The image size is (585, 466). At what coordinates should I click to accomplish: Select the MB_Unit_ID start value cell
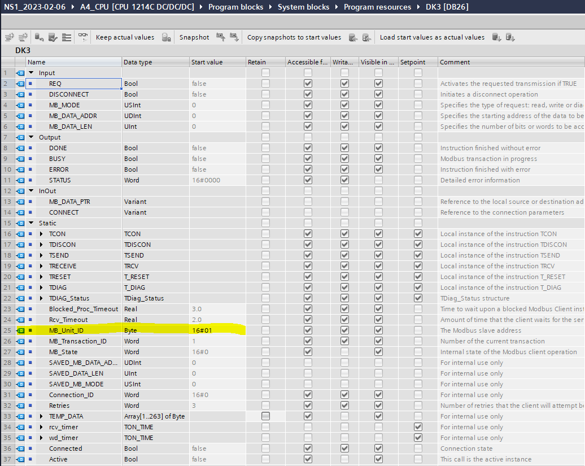[x=217, y=330]
